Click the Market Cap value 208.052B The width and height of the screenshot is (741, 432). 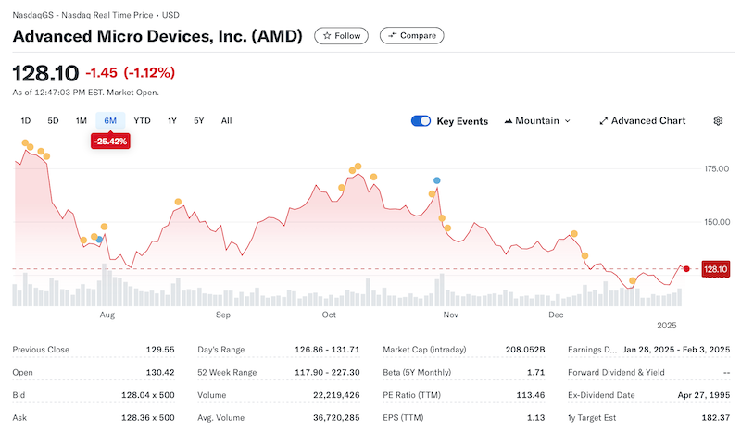click(525, 350)
